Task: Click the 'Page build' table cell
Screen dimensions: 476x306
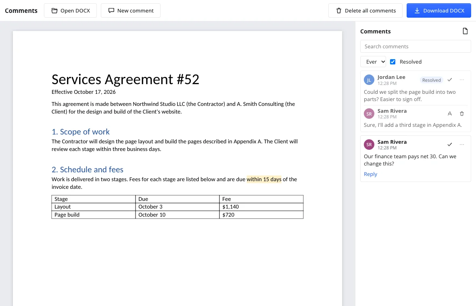Action: [x=94, y=215]
